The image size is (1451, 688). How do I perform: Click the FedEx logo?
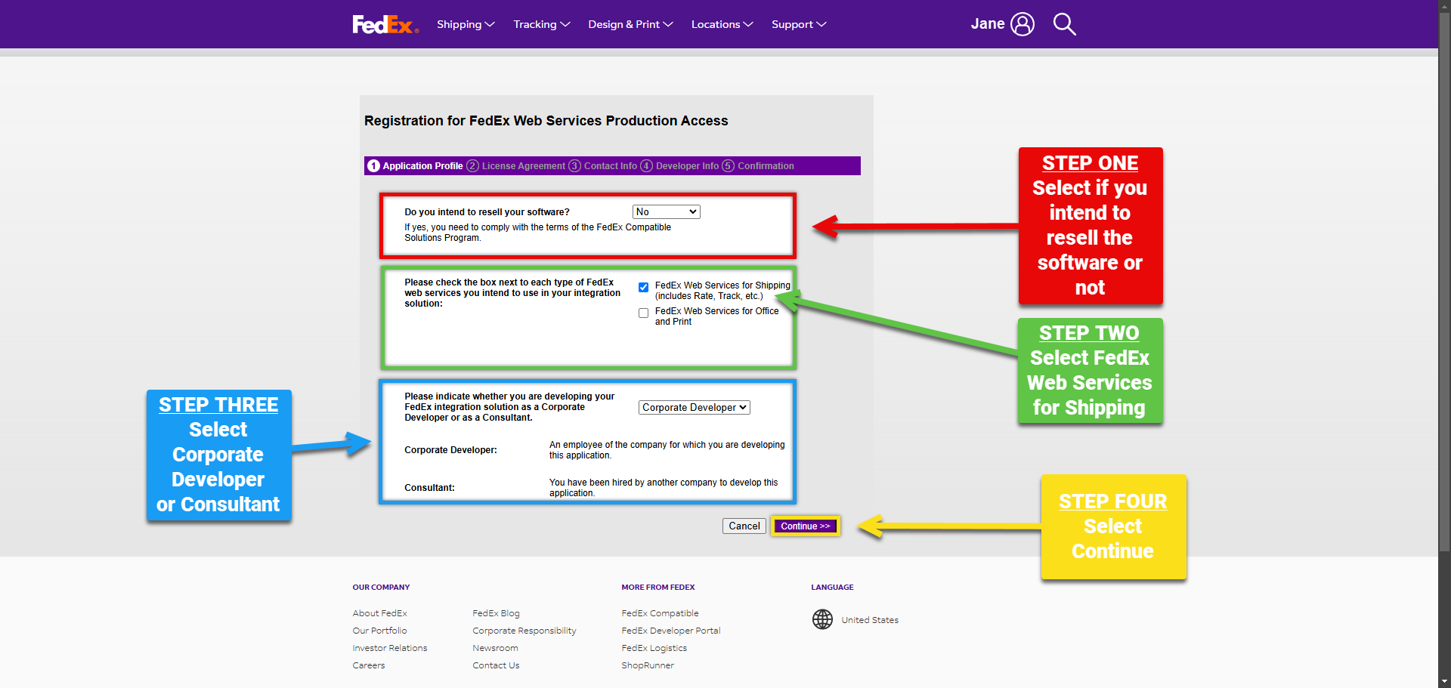385,25
